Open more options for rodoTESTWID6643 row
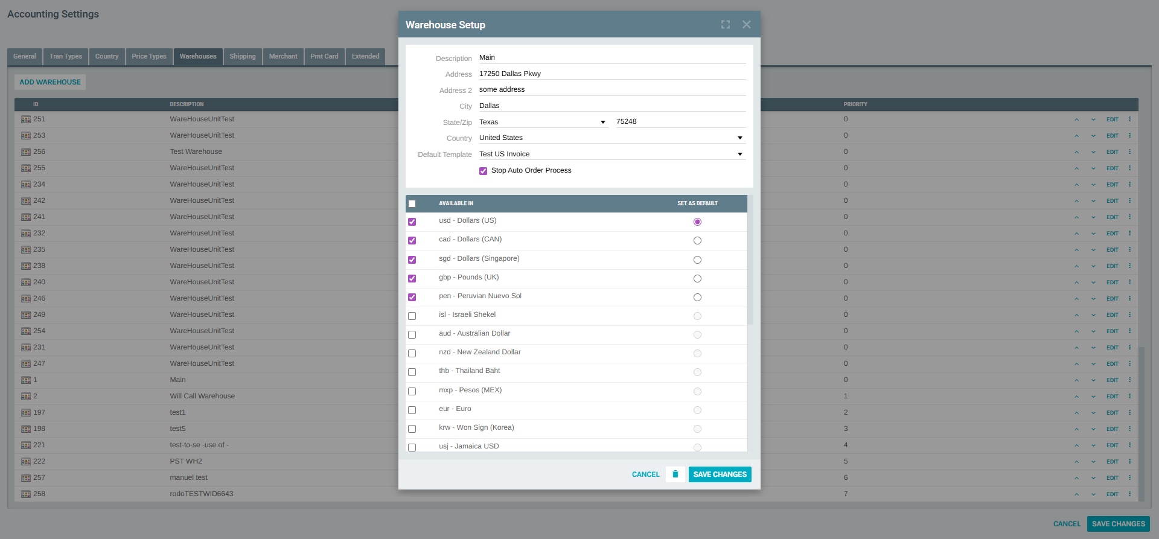The width and height of the screenshot is (1159, 539). click(1129, 494)
